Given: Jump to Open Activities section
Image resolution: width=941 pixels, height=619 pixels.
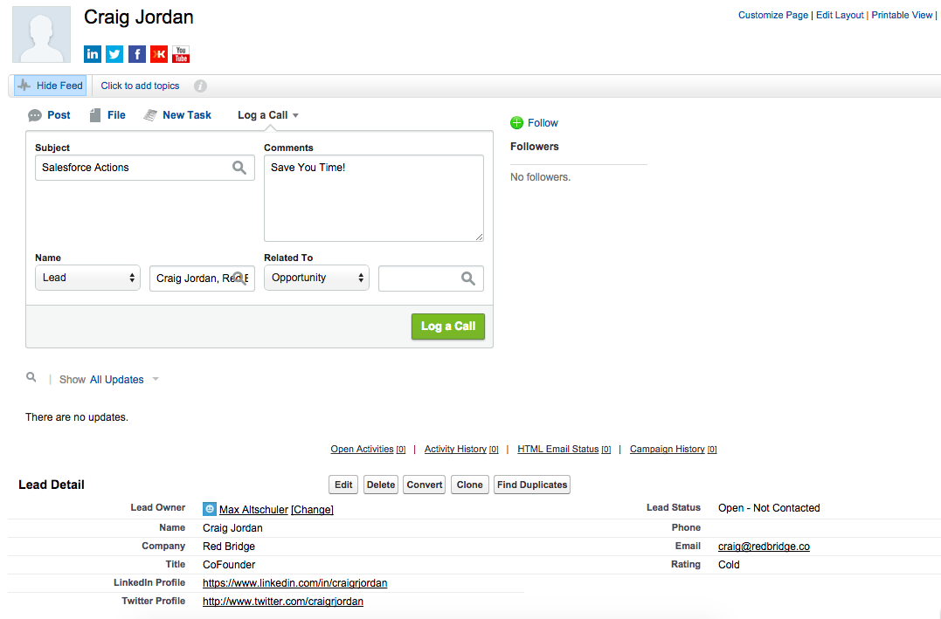Looking at the screenshot, I should [x=368, y=450].
